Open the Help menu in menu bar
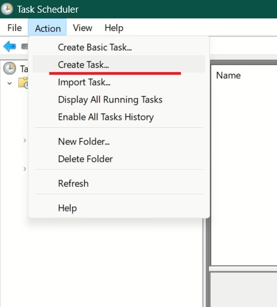This screenshot has width=277, height=307. pos(114,28)
